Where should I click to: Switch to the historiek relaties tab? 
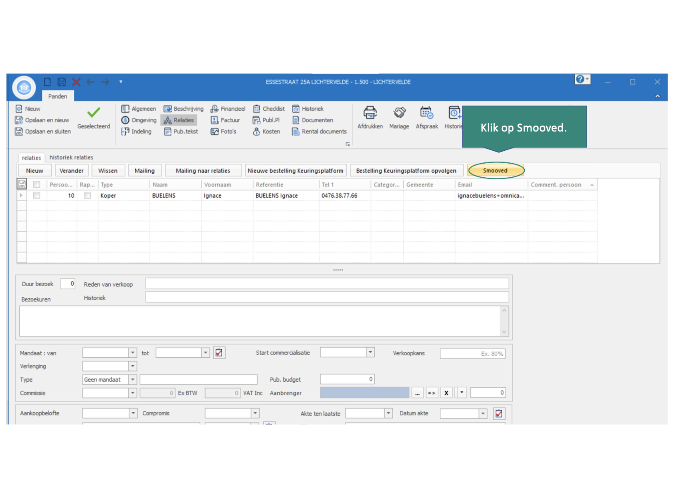coord(71,157)
